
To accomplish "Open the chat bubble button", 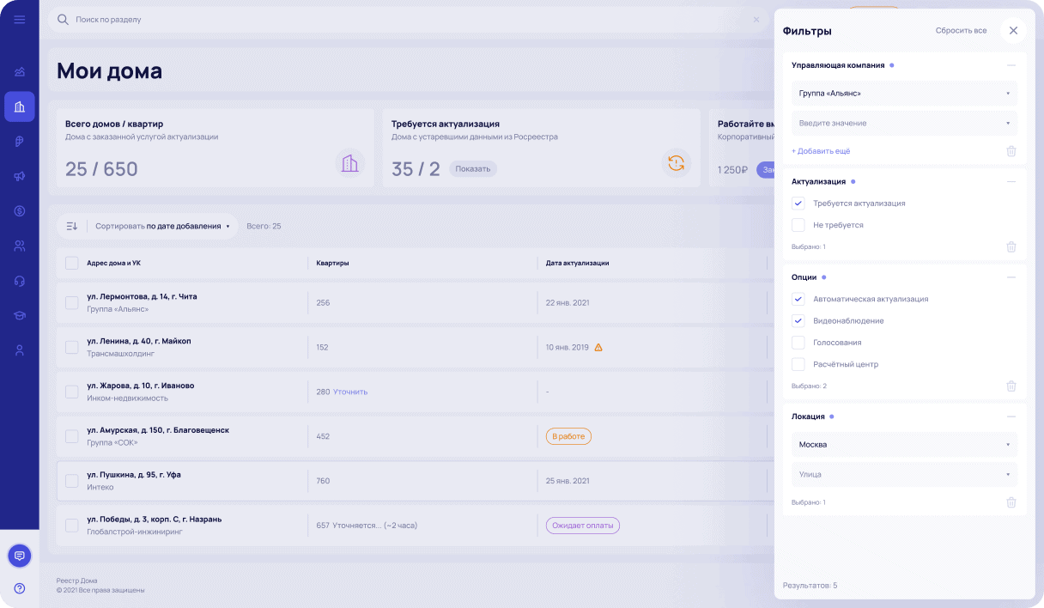I will 20,556.
